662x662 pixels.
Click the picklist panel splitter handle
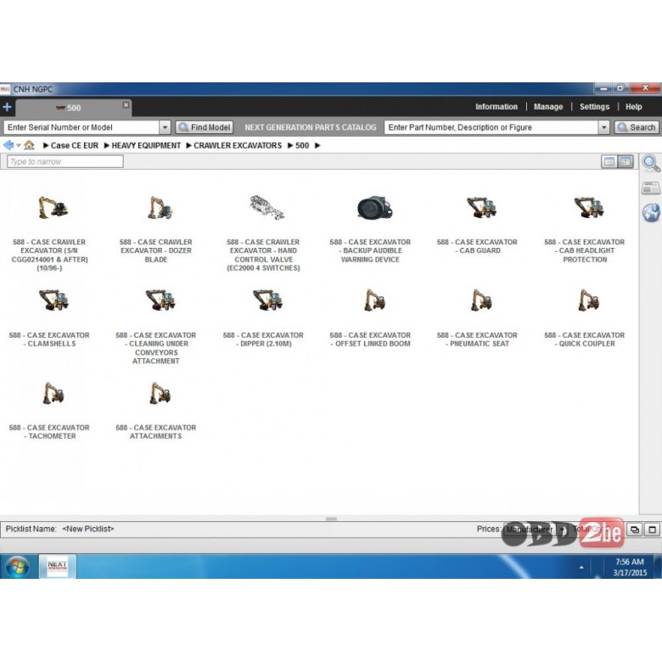(331, 519)
